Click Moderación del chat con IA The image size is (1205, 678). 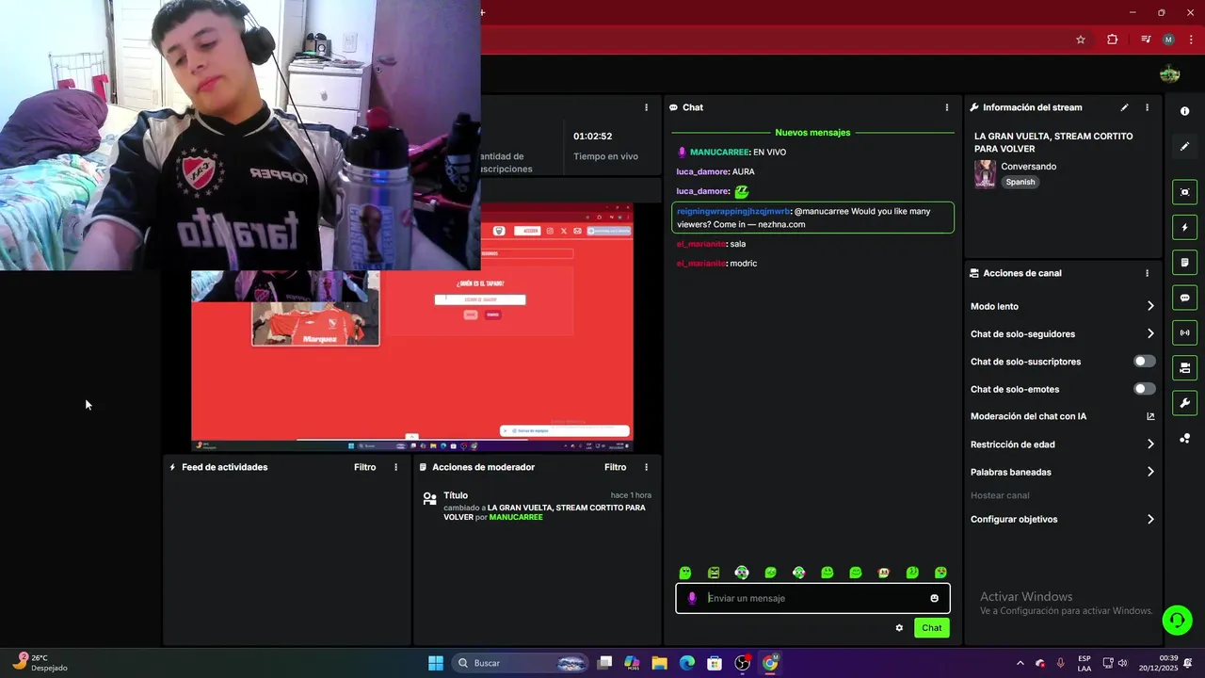pos(1028,416)
